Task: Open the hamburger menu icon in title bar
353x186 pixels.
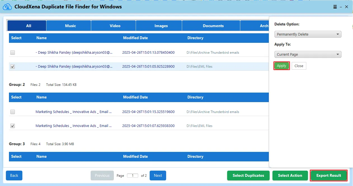Action: point(335,7)
